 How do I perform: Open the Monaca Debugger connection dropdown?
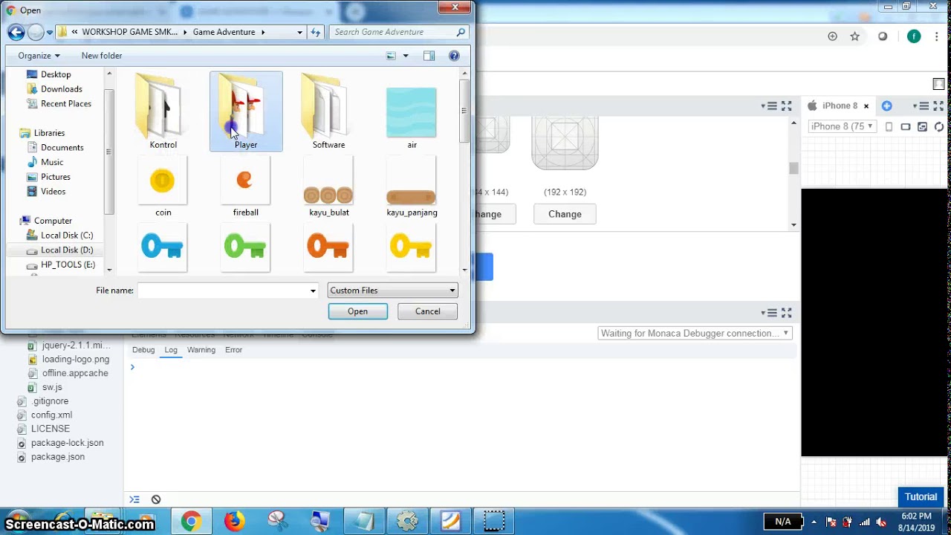click(695, 334)
